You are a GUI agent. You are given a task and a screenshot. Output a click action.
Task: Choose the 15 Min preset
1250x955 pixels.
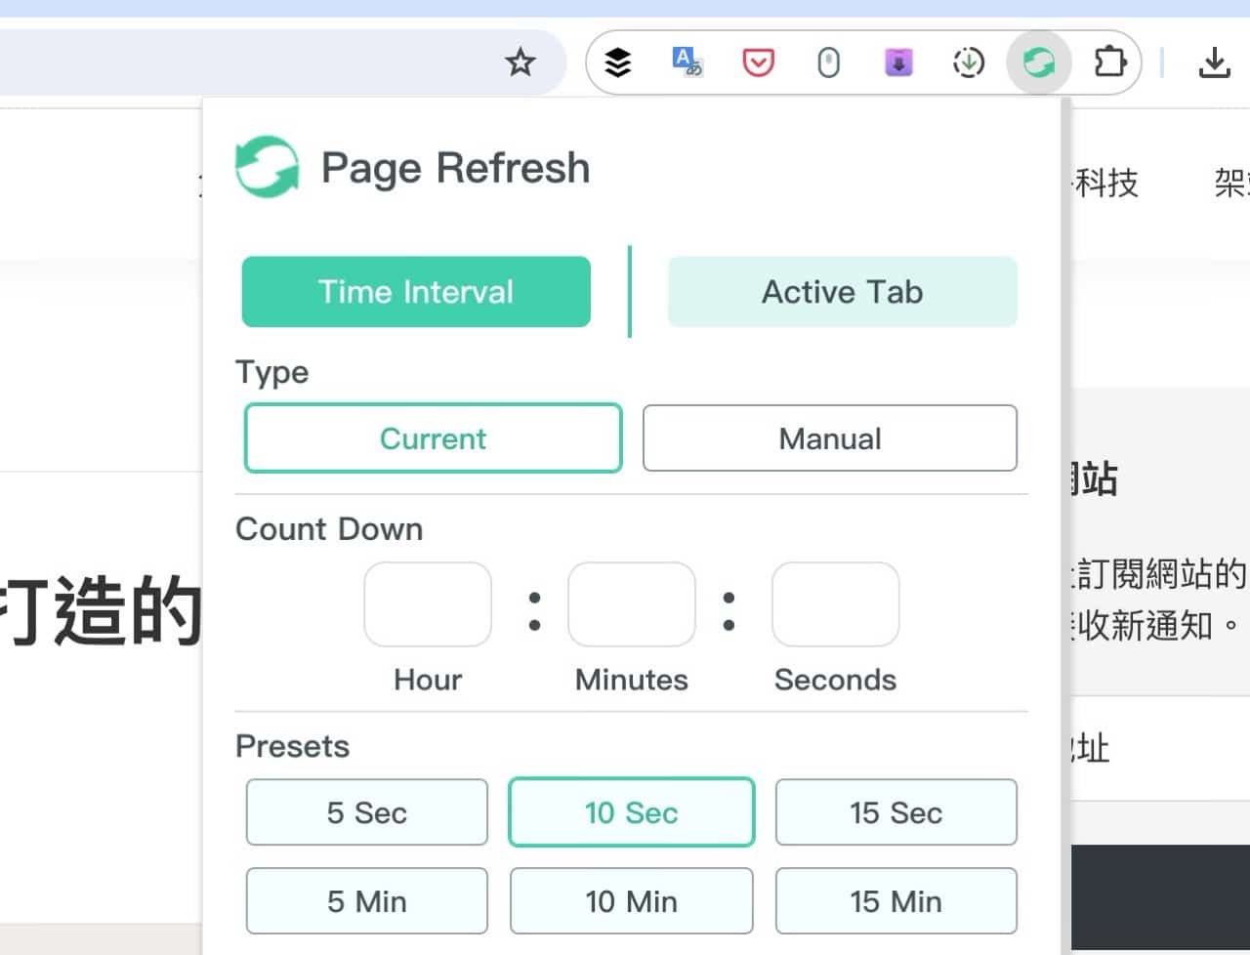pyautogui.click(x=896, y=900)
